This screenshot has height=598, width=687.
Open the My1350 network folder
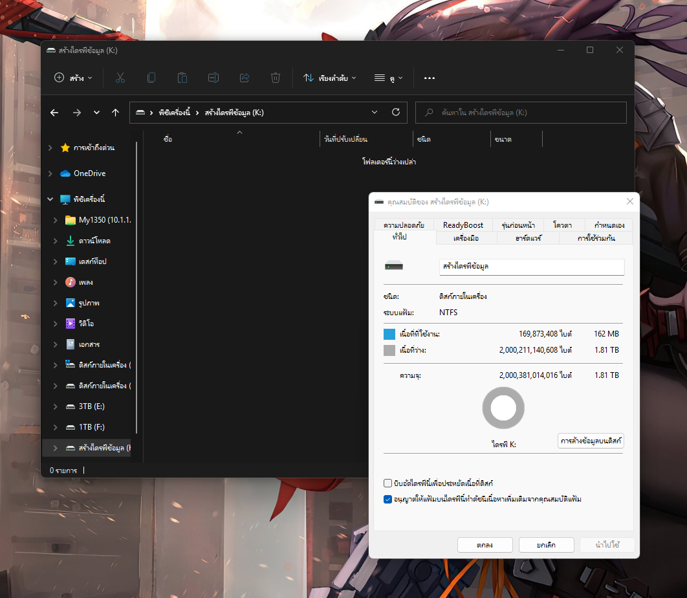click(x=98, y=220)
